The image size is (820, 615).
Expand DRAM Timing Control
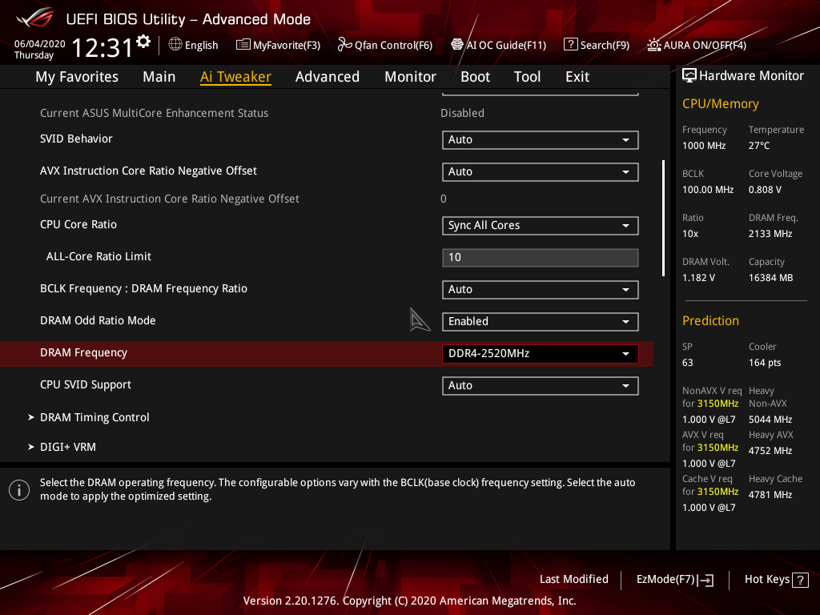[x=94, y=417]
